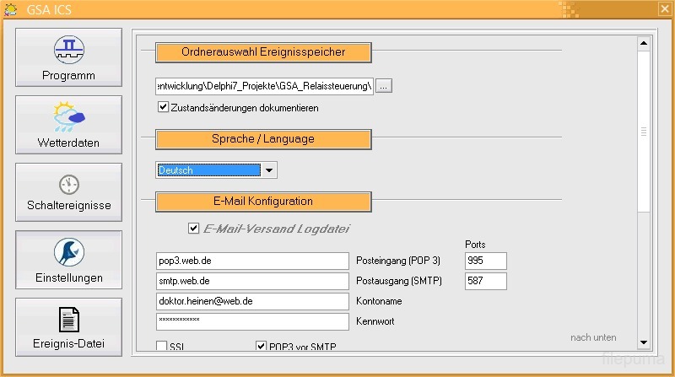Enable the SSL checkbox
Image resolution: width=675 pixels, height=377 pixels.
coord(162,346)
